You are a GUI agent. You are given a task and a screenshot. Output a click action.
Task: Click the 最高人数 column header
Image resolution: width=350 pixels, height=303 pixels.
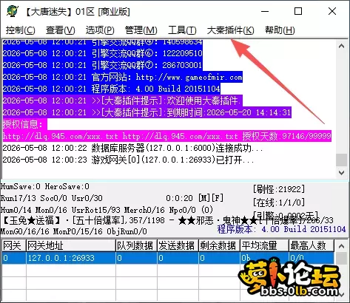[x=312, y=245]
